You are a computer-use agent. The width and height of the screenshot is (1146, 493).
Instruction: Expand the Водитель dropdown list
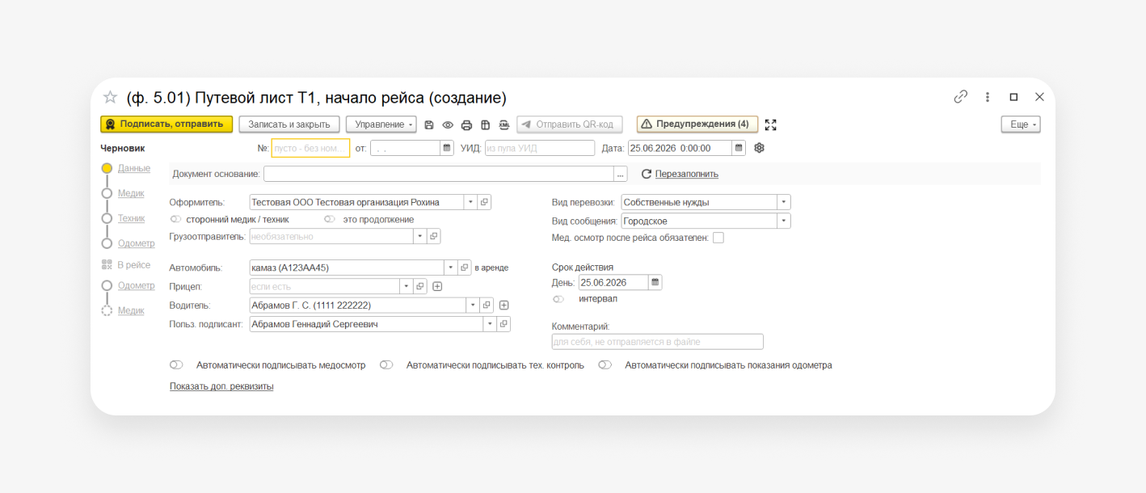coord(472,305)
